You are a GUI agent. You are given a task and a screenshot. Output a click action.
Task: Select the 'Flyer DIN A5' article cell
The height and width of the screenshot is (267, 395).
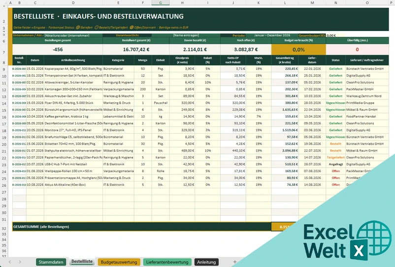point(73,103)
